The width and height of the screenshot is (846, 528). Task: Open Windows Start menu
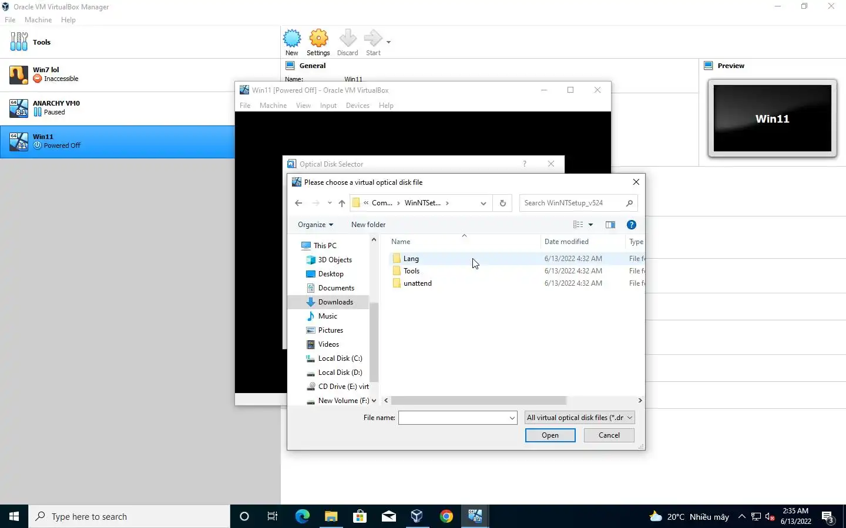(x=14, y=516)
